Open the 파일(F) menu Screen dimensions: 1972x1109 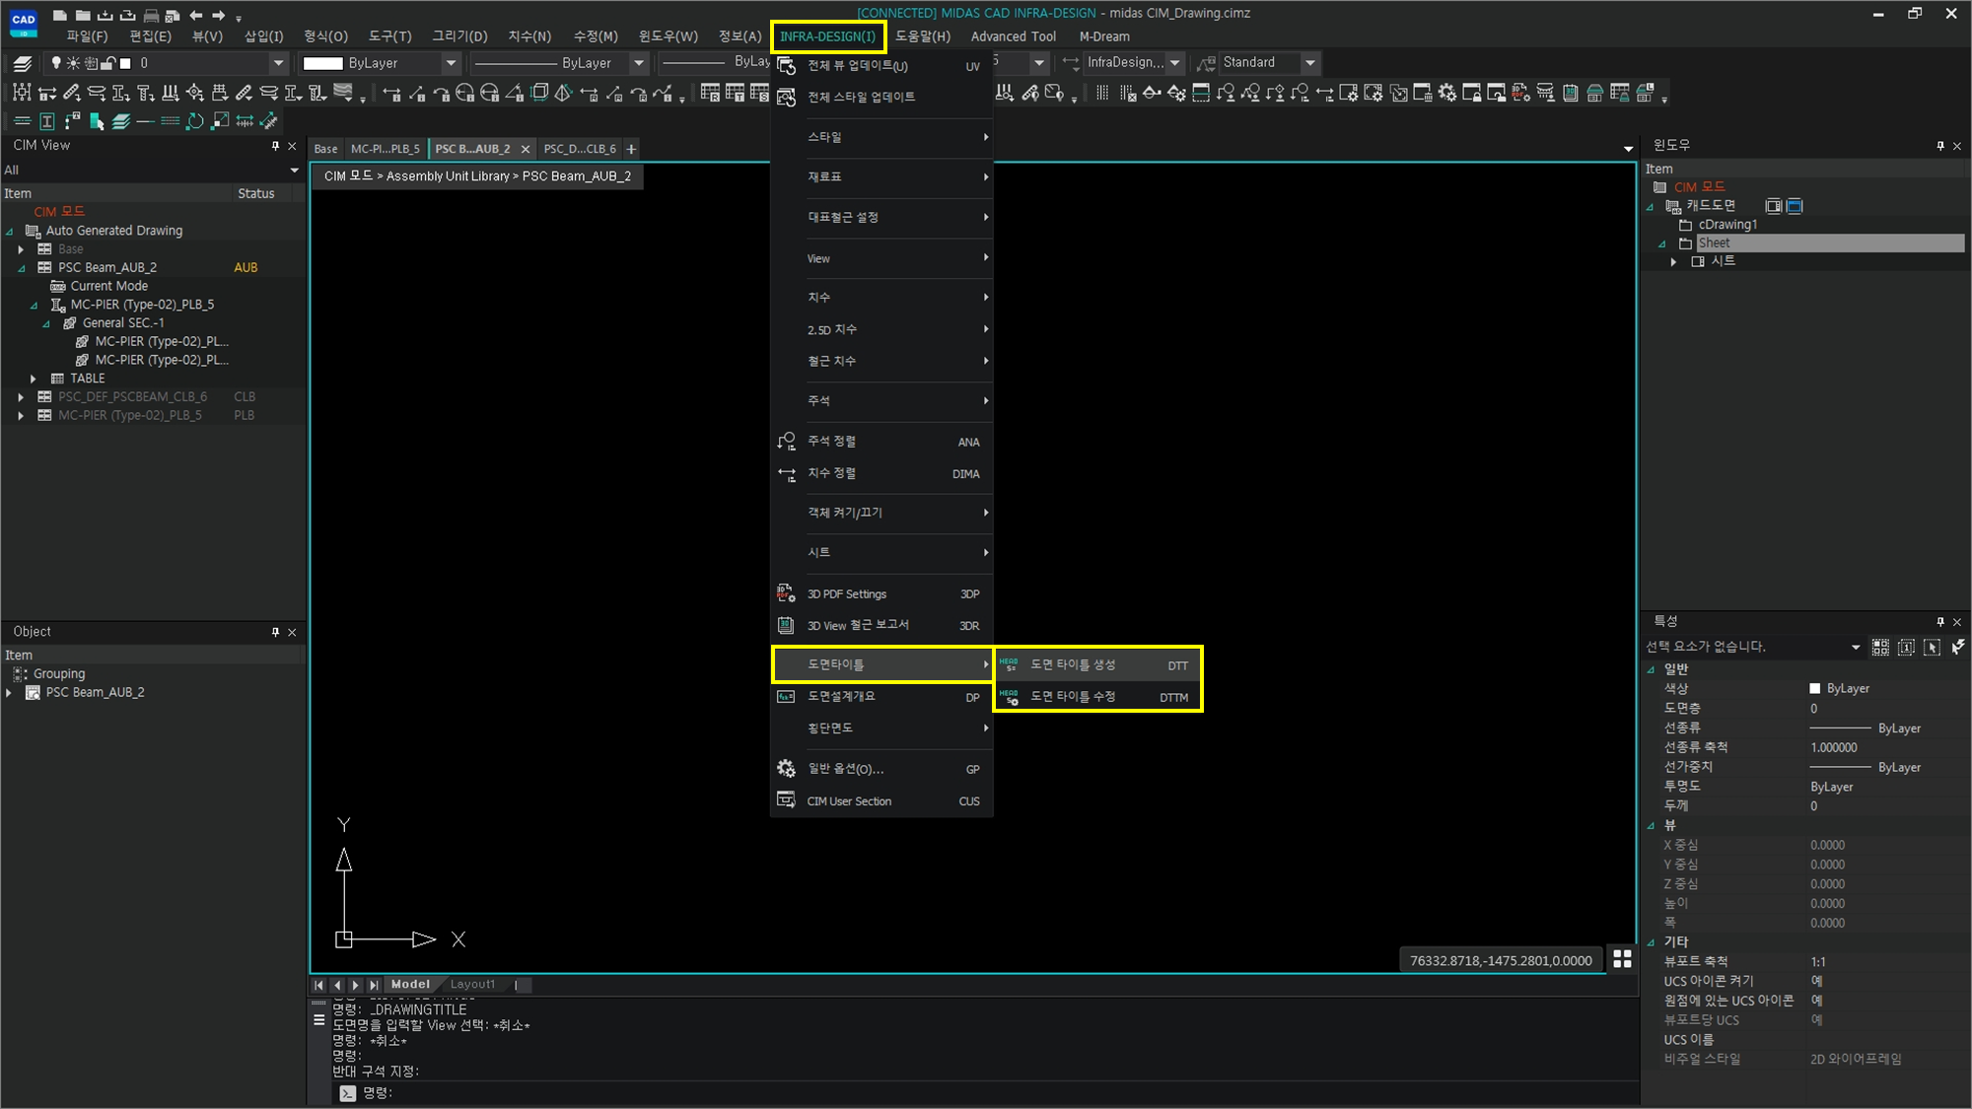pos(87,36)
